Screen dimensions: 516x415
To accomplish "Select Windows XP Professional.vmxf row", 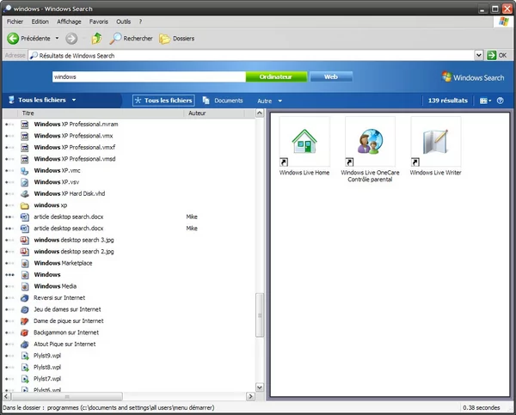I will [x=128, y=147].
